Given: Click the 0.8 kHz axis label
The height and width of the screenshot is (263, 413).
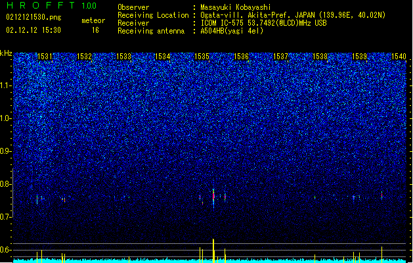Looking at the screenshot, I should point(6,184).
